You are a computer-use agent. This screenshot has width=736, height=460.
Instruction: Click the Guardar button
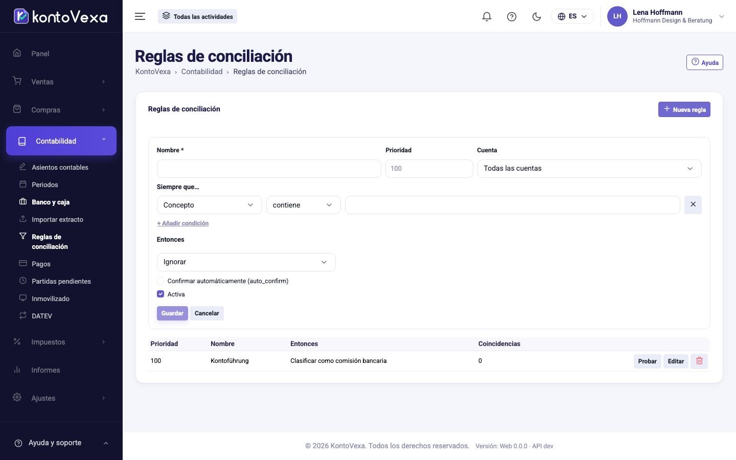coord(172,313)
